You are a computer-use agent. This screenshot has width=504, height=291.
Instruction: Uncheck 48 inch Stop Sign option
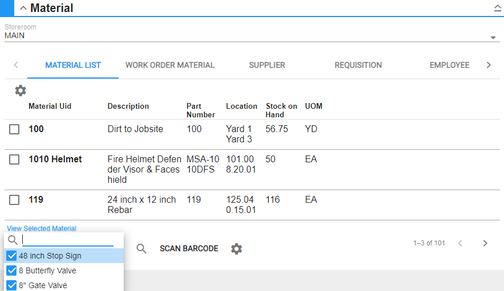pyautogui.click(x=11, y=256)
